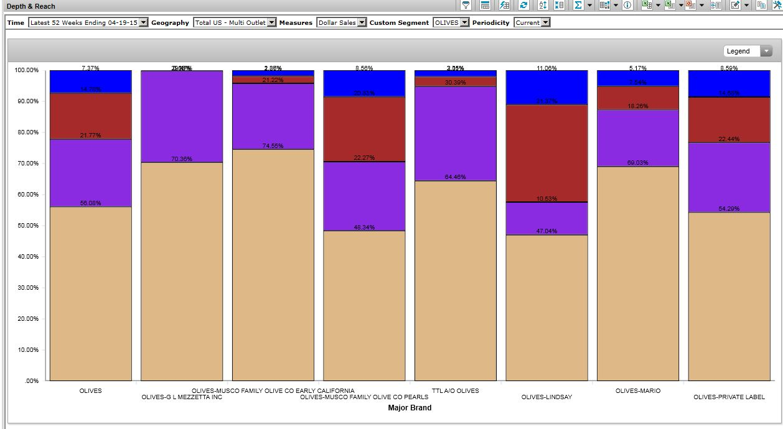Click the information circle icon
This screenshot has height=429, width=783.
point(627,6)
